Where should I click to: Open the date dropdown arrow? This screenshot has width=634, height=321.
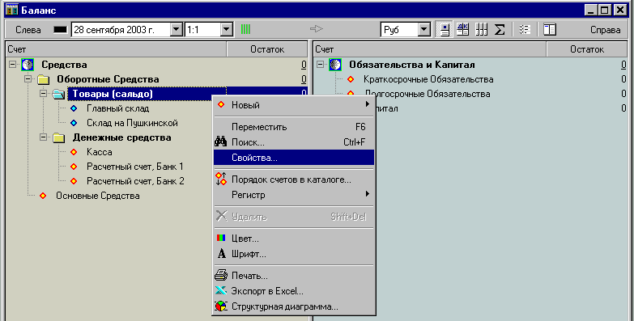176,29
